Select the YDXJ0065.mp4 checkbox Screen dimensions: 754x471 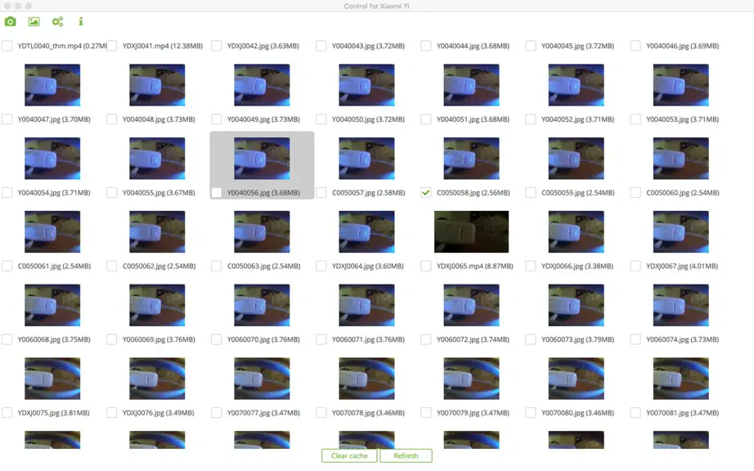[425, 266]
